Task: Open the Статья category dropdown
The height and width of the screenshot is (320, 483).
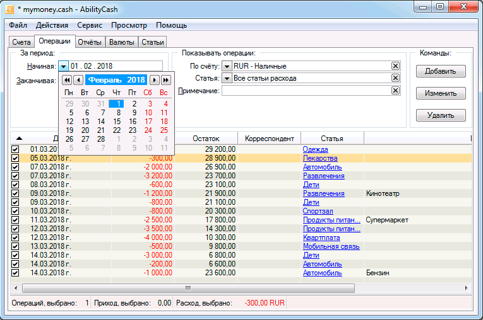Action: click(x=227, y=78)
